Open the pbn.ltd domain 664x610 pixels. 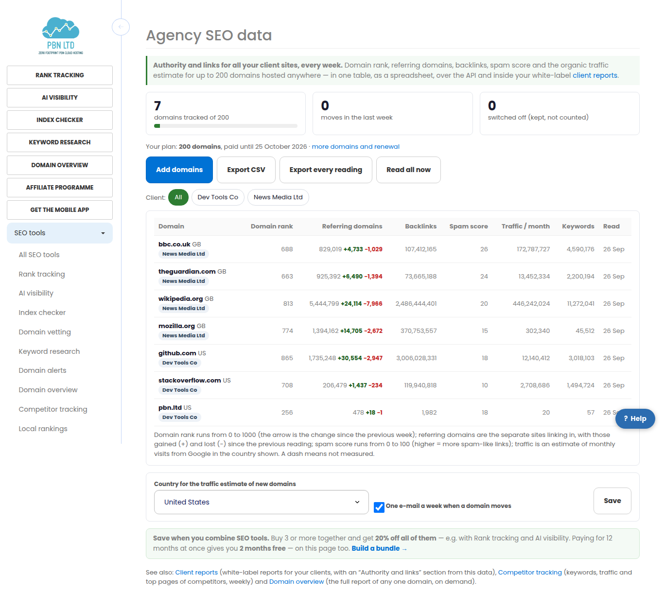coord(170,408)
